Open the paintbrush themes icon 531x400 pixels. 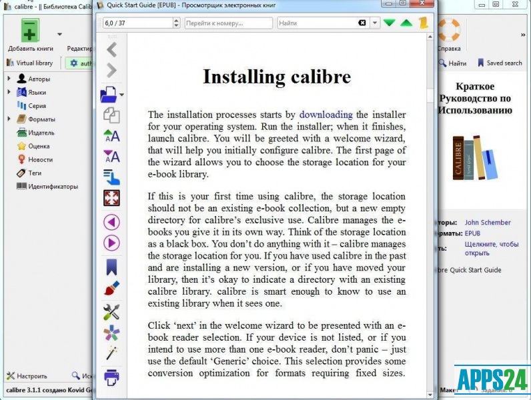click(112, 288)
